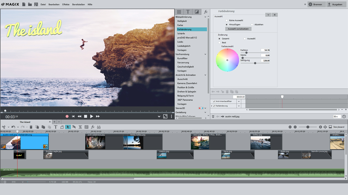Collapse the Ansicht & Animation category

coord(206,75)
